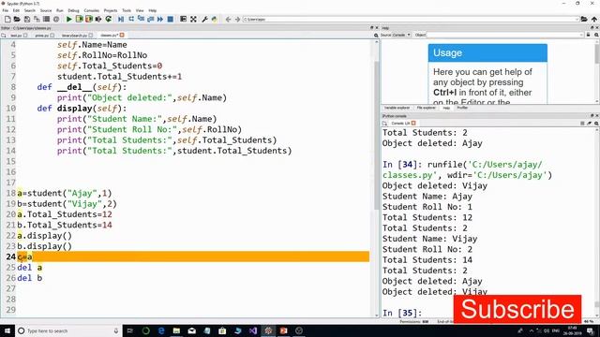Switch to binarySearch.py editor tab
Screen dimensions: 600x337
tap(74, 36)
